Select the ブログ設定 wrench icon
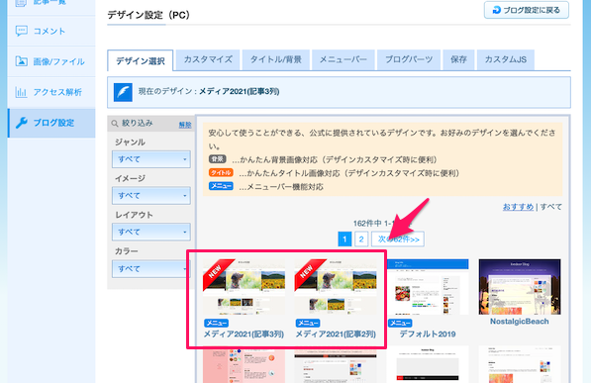 coord(22,123)
